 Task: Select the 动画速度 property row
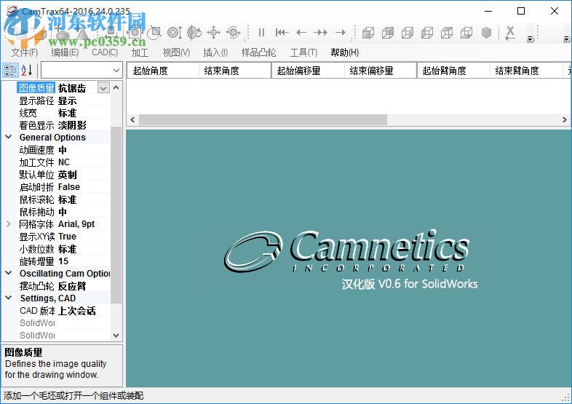point(63,150)
